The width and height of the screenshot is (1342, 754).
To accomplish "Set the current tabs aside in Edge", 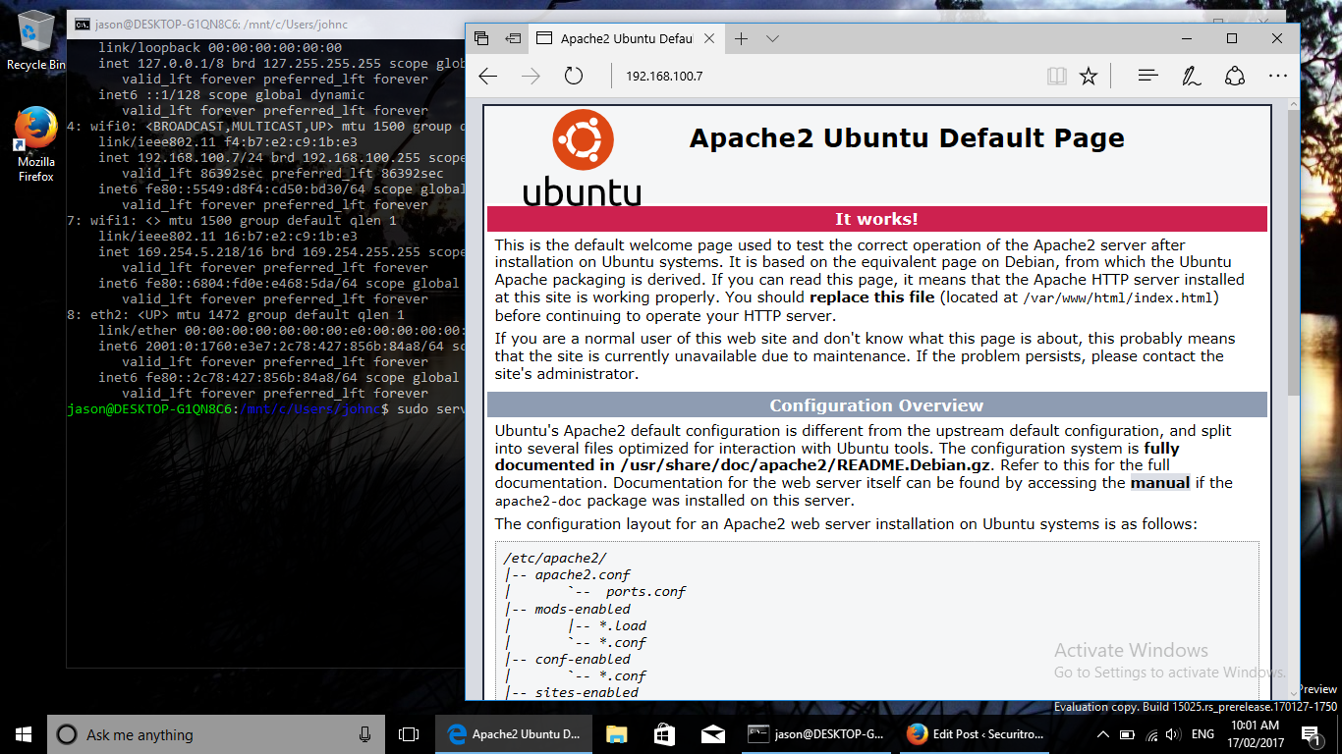I will [513, 38].
